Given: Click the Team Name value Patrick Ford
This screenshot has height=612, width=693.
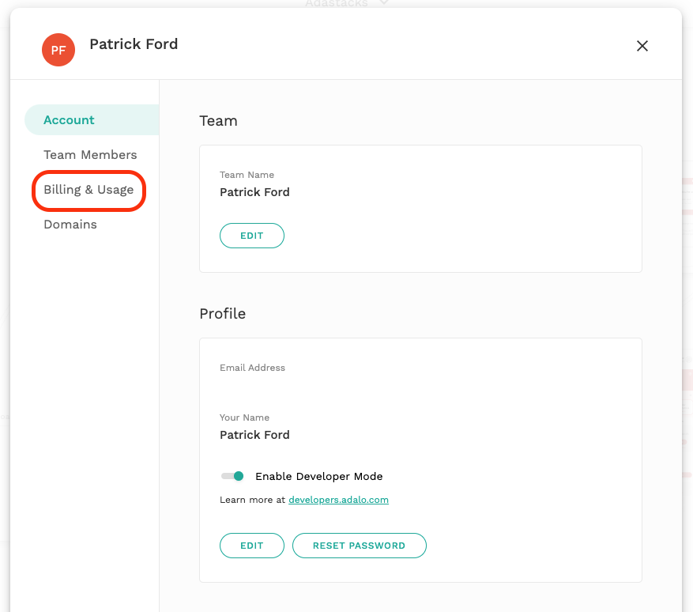Looking at the screenshot, I should click(254, 191).
